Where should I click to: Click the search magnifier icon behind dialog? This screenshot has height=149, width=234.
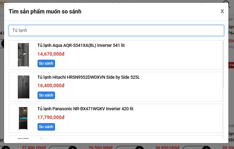click(x=227, y=3)
